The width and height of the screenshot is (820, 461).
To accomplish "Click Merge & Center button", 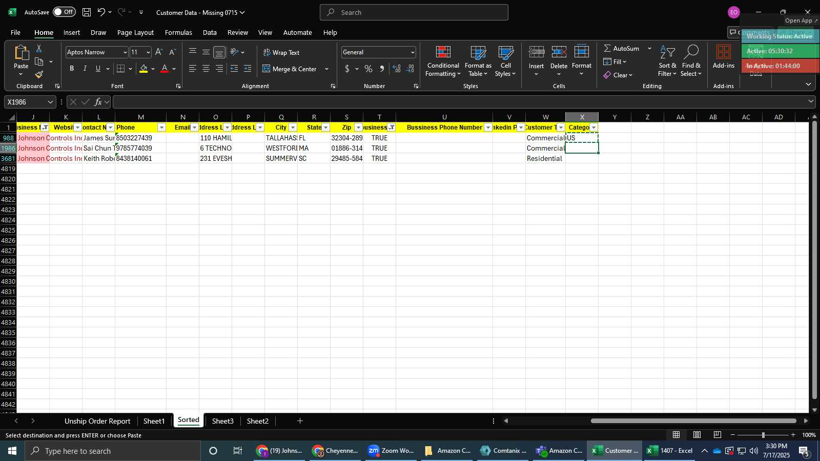I will (290, 69).
